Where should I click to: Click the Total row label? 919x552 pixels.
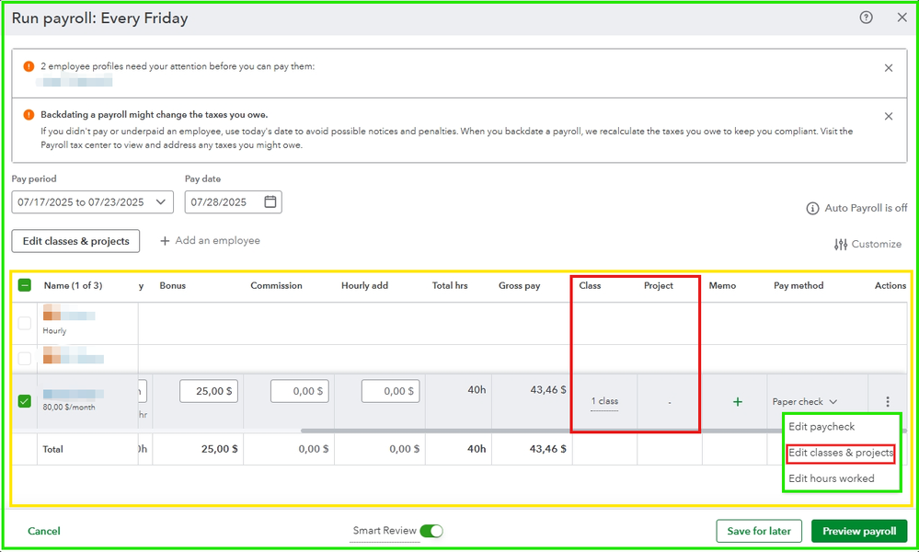pyautogui.click(x=52, y=450)
